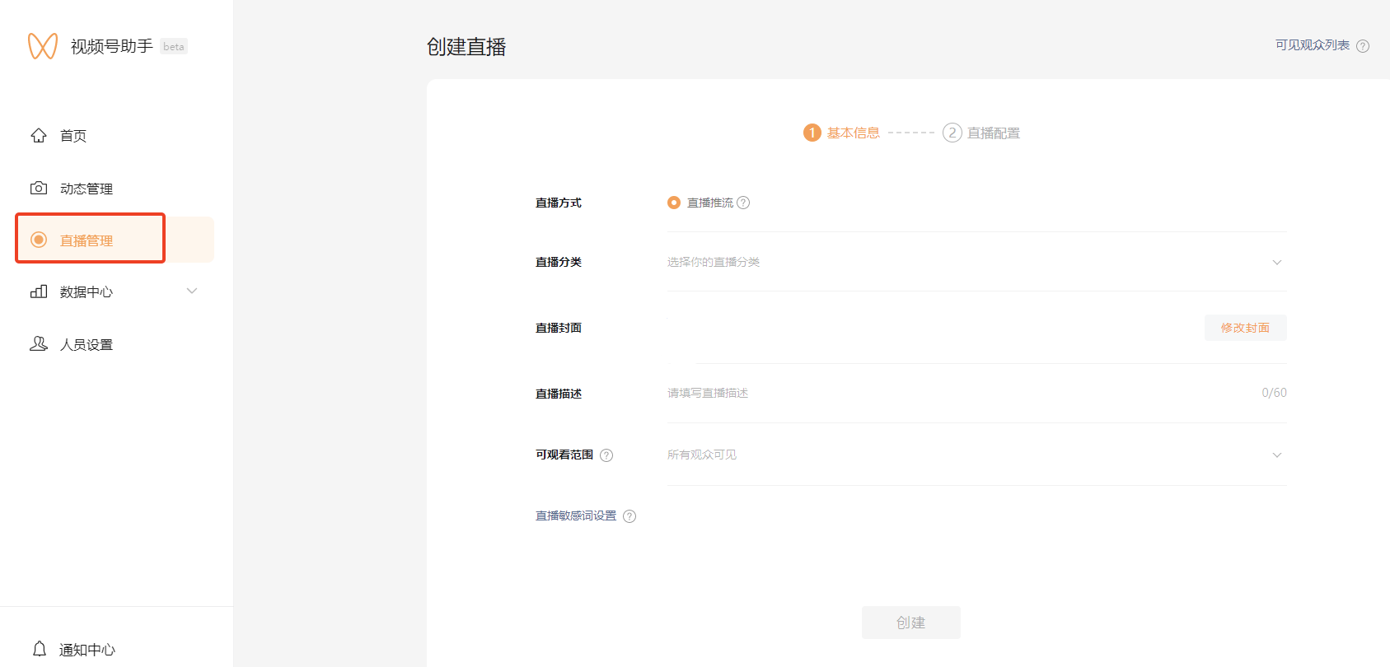Open 直播管理 in the sidebar
This screenshot has width=1390, height=667.
pyautogui.click(x=87, y=240)
